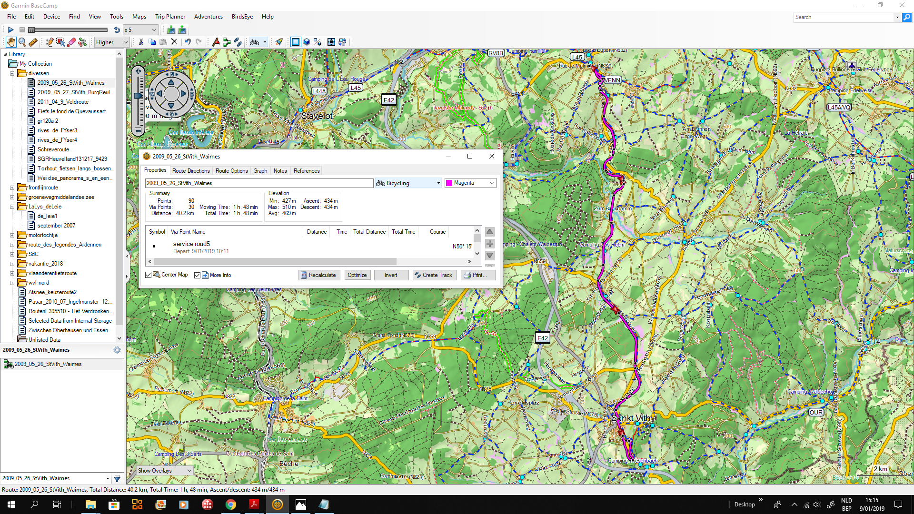Image resolution: width=914 pixels, height=514 pixels.
Task: Open the Magenta color dropdown
Action: click(470, 183)
